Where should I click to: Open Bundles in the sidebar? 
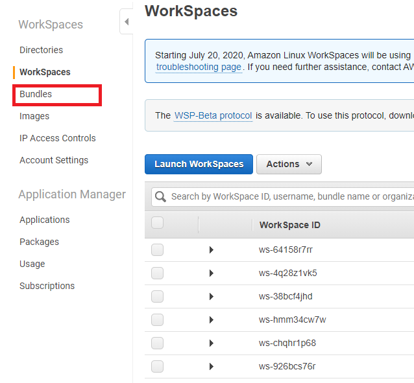click(36, 94)
